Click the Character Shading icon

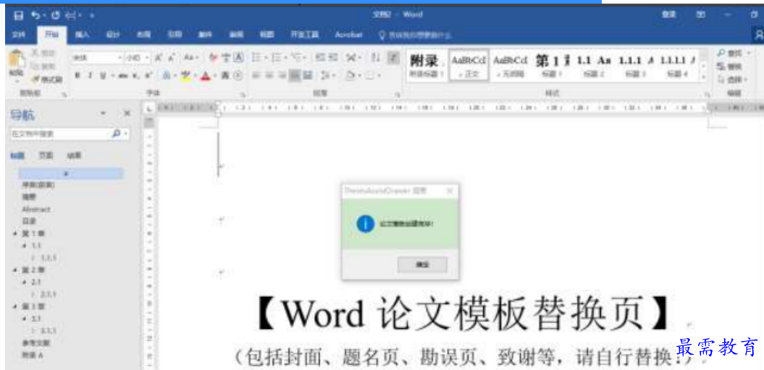coord(227,75)
